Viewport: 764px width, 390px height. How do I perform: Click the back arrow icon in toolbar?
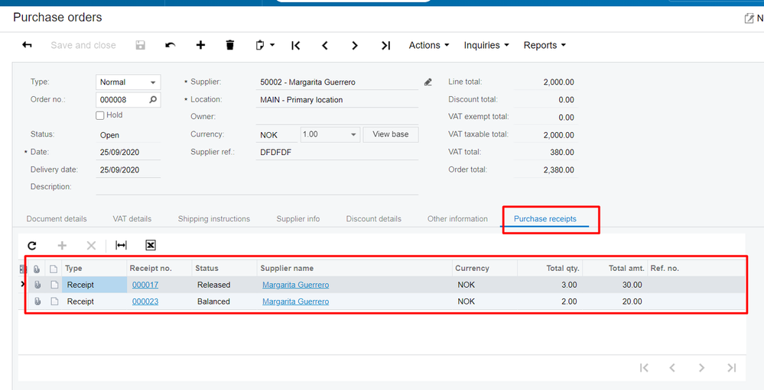[27, 46]
